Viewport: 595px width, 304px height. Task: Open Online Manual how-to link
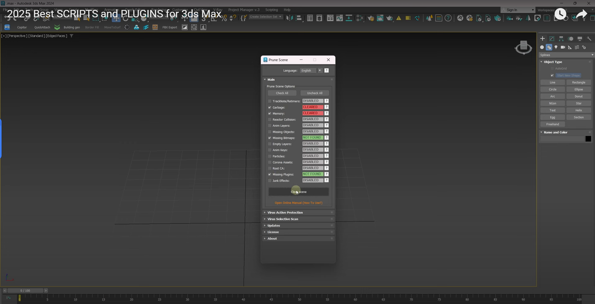(x=298, y=203)
